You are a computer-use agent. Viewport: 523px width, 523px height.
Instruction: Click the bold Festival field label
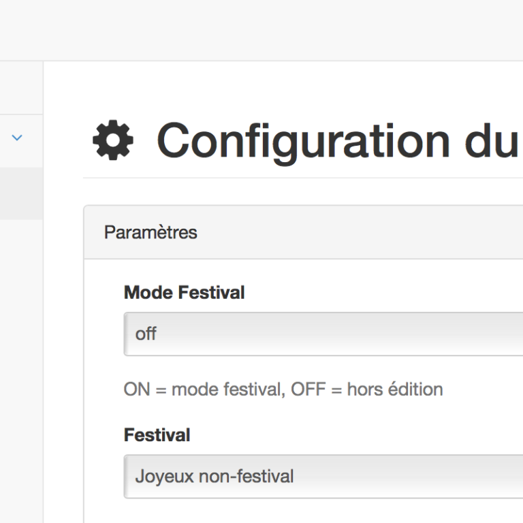pyautogui.click(x=157, y=434)
